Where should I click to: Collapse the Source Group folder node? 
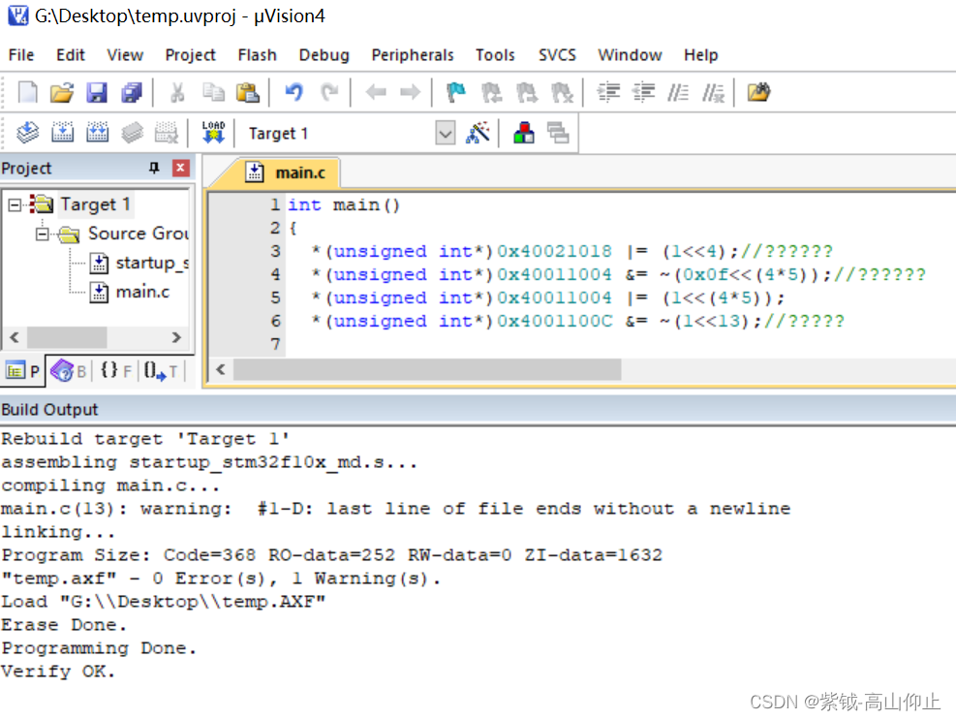coord(42,234)
